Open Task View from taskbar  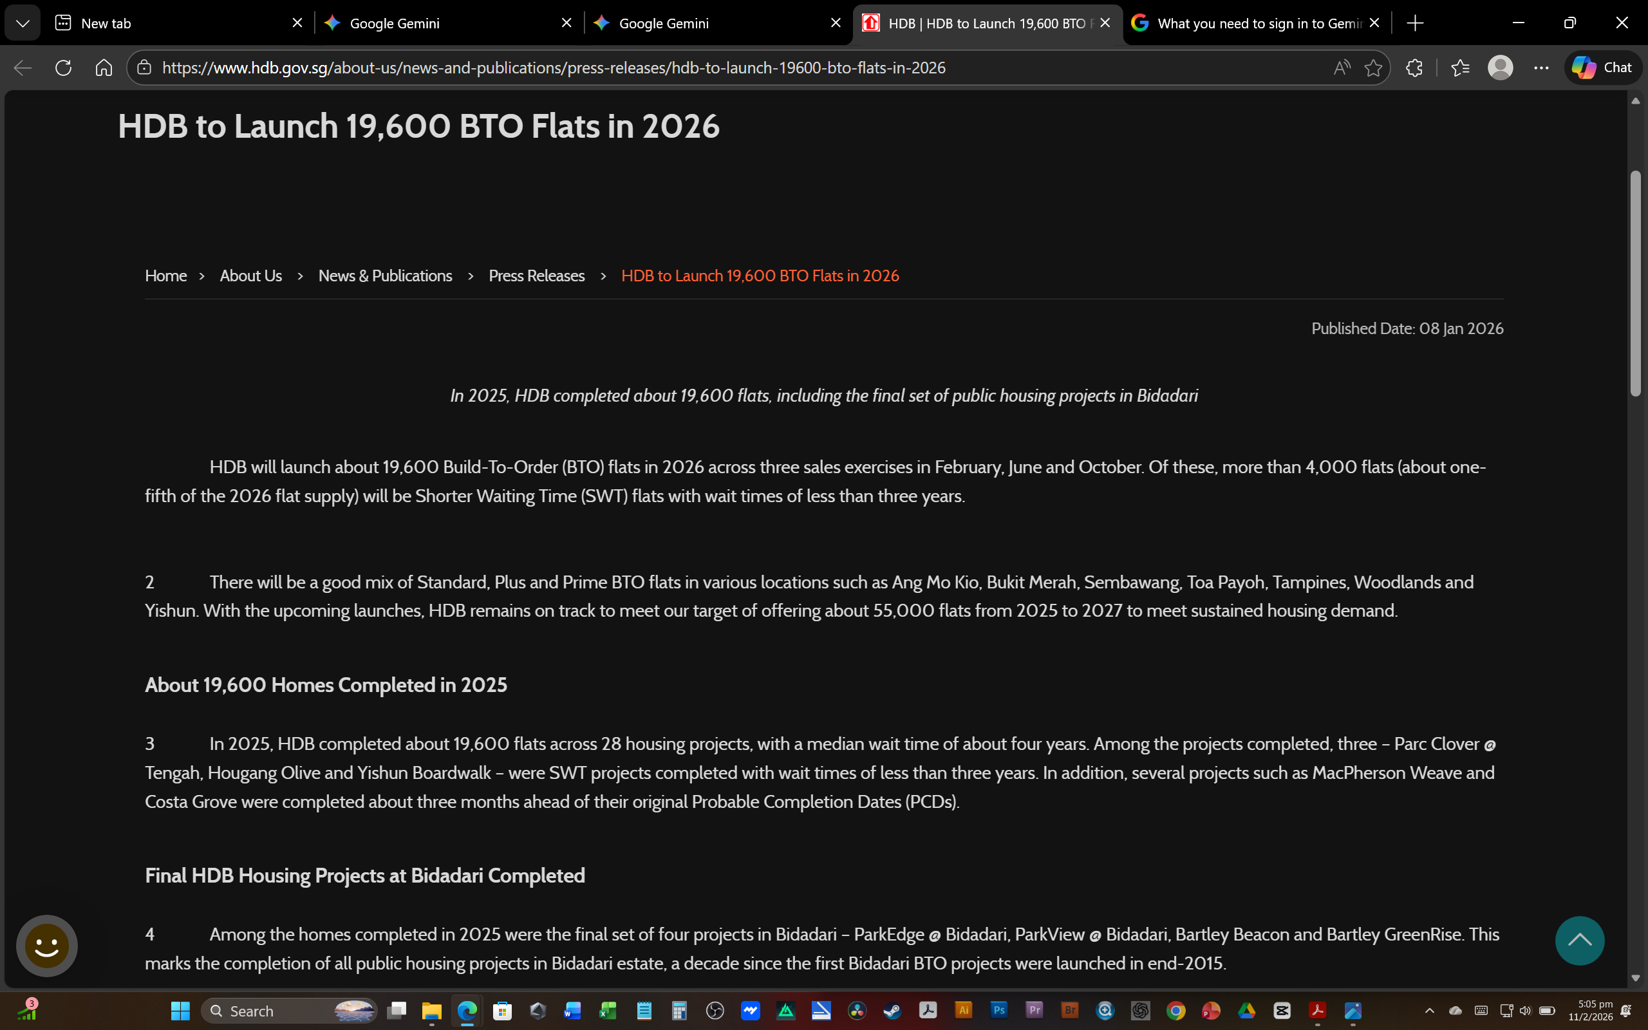point(397,1011)
